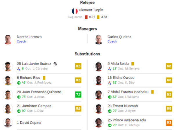The height and width of the screenshot is (130, 174).
Task: Click the yellow card icon next to Alidu Seidu
Action: 133,64
